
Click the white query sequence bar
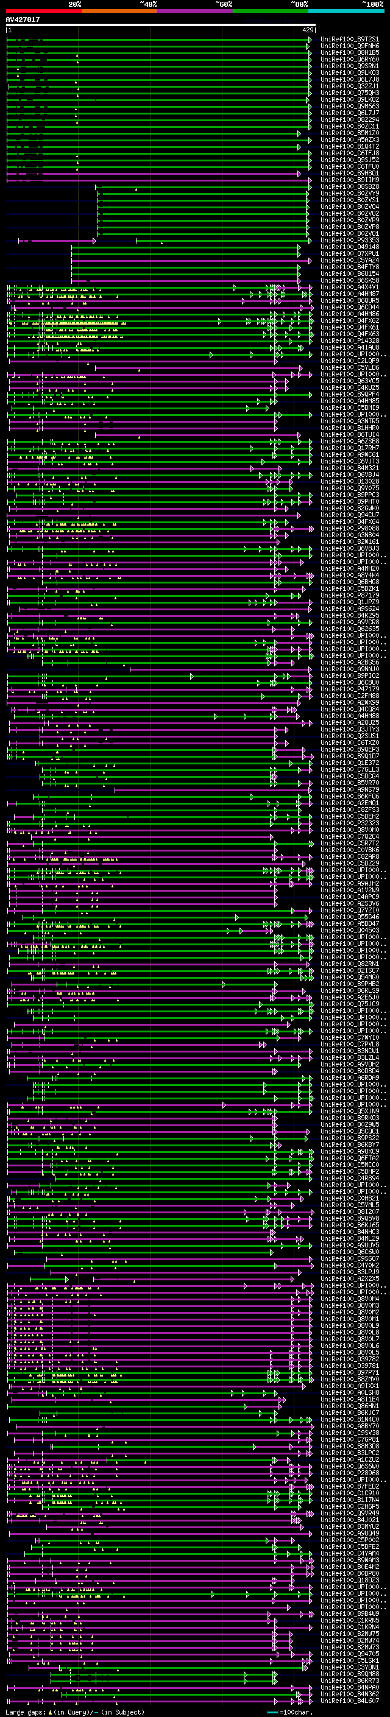(x=161, y=24)
